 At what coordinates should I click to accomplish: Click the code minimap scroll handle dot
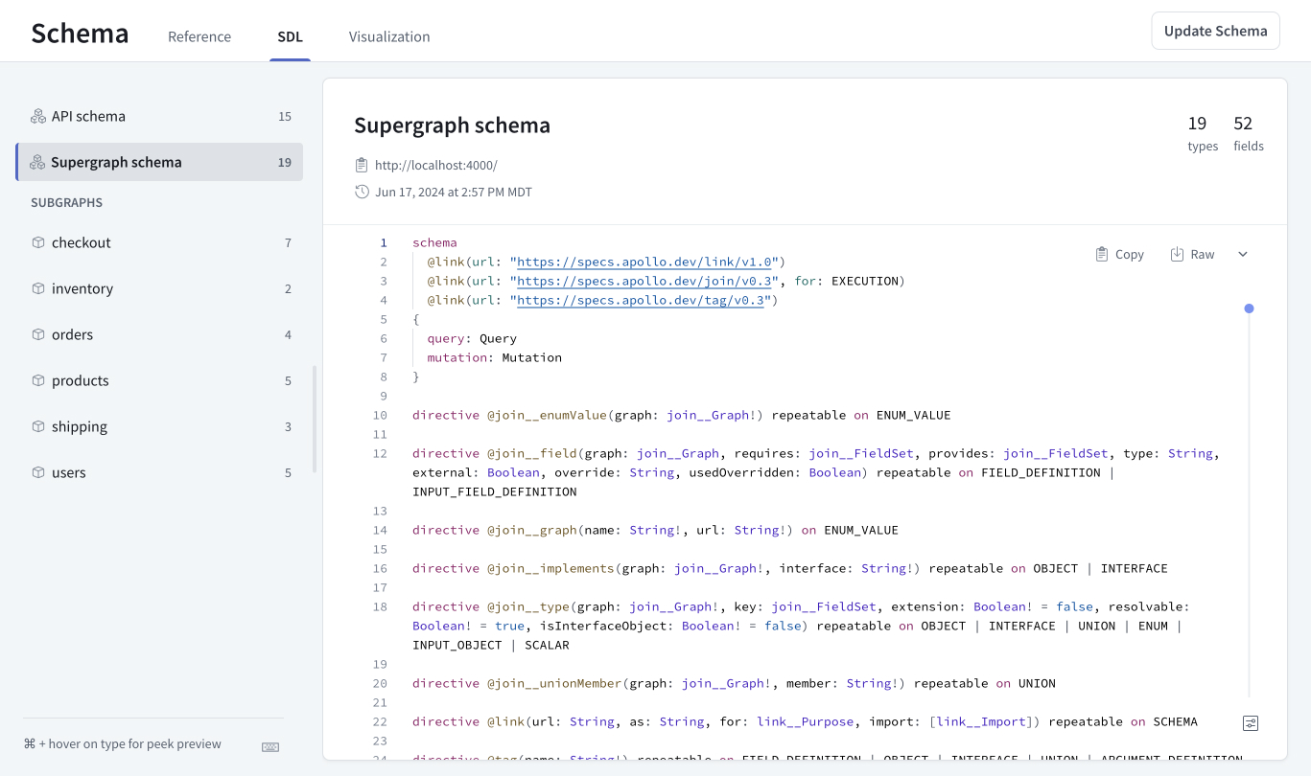pyautogui.click(x=1249, y=308)
